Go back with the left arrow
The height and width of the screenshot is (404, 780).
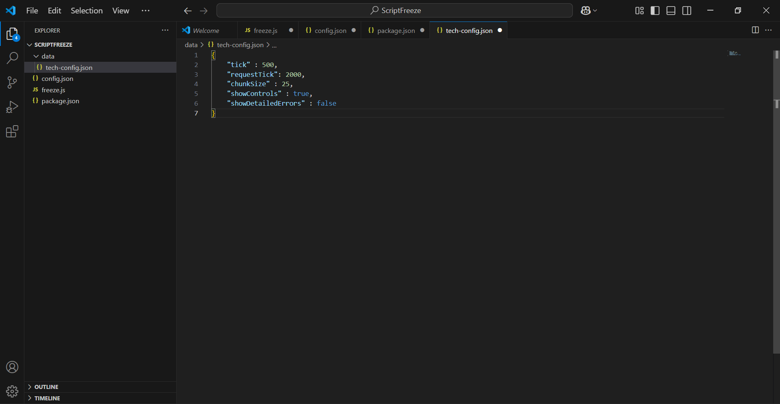click(x=188, y=11)
